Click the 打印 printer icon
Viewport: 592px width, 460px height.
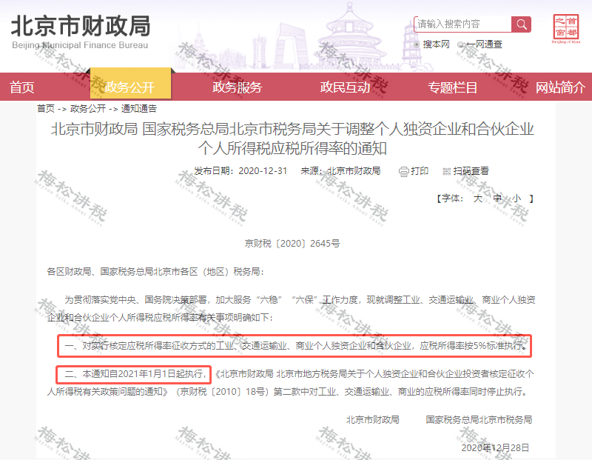pos(403,171)
